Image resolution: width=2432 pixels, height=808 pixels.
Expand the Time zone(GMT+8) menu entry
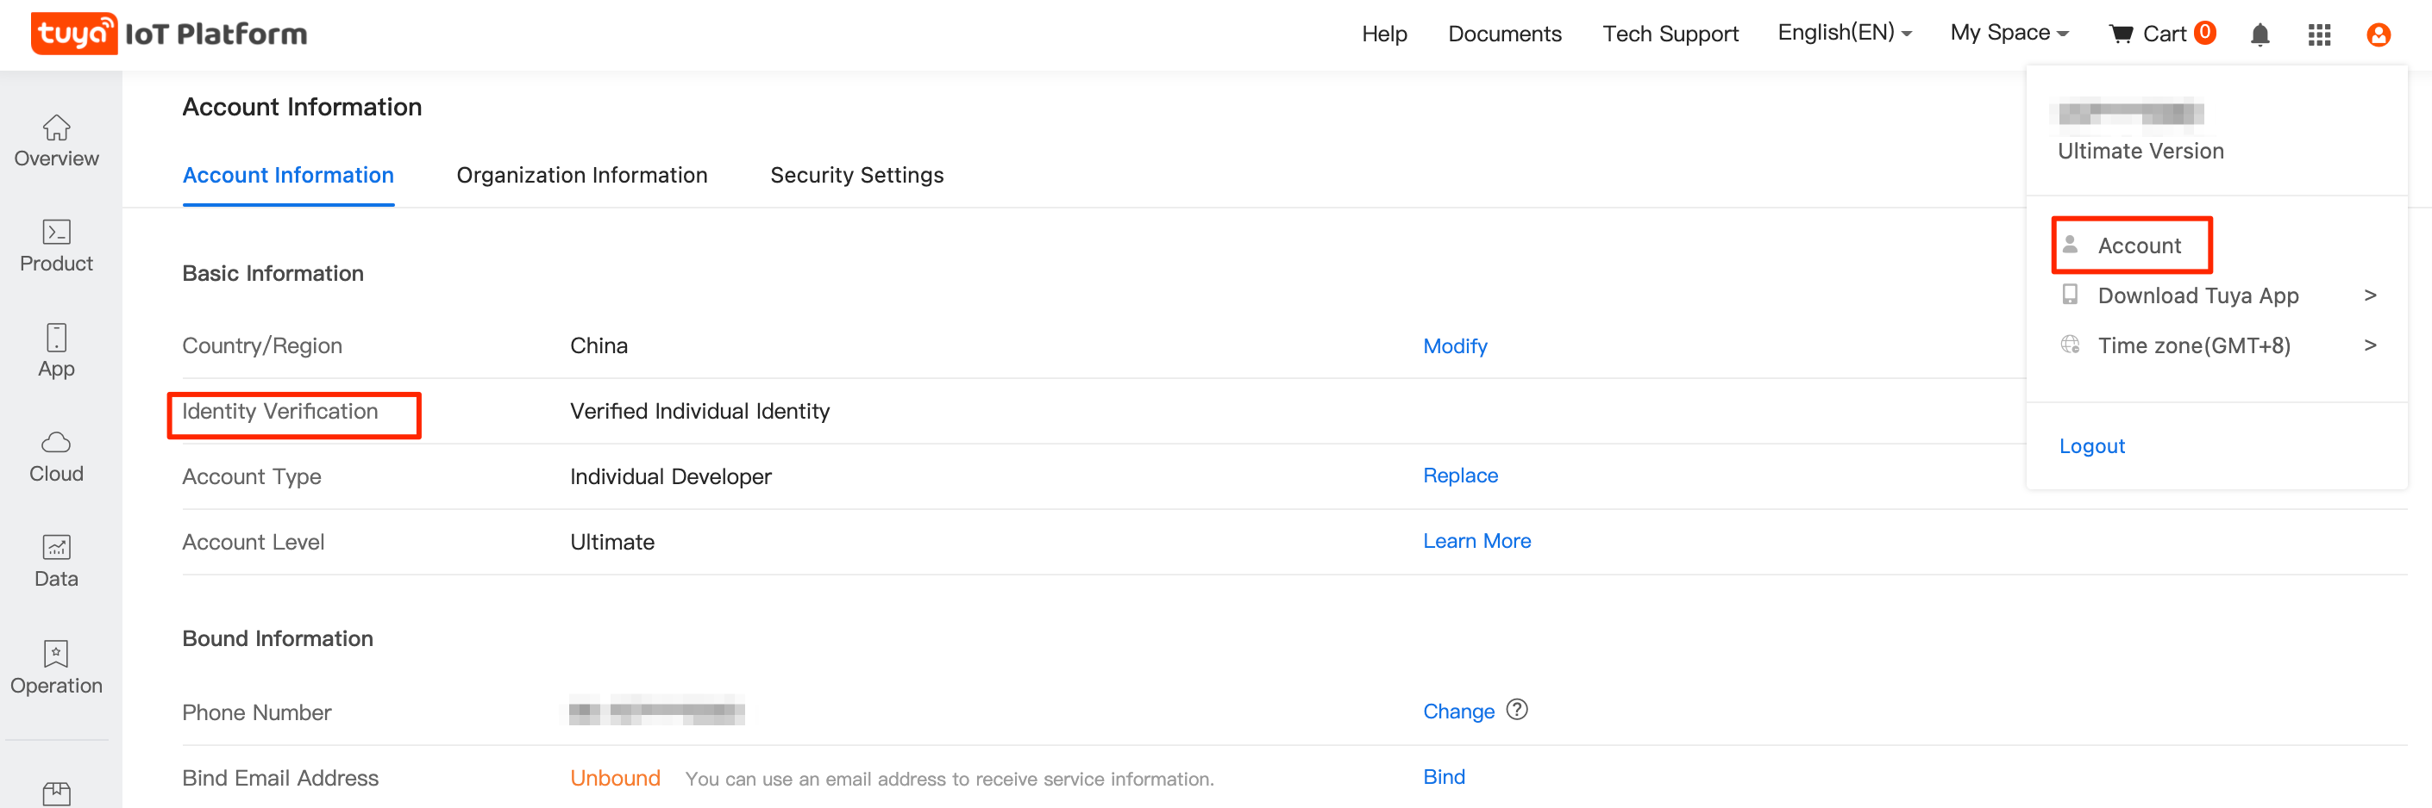click(2194, 345)
